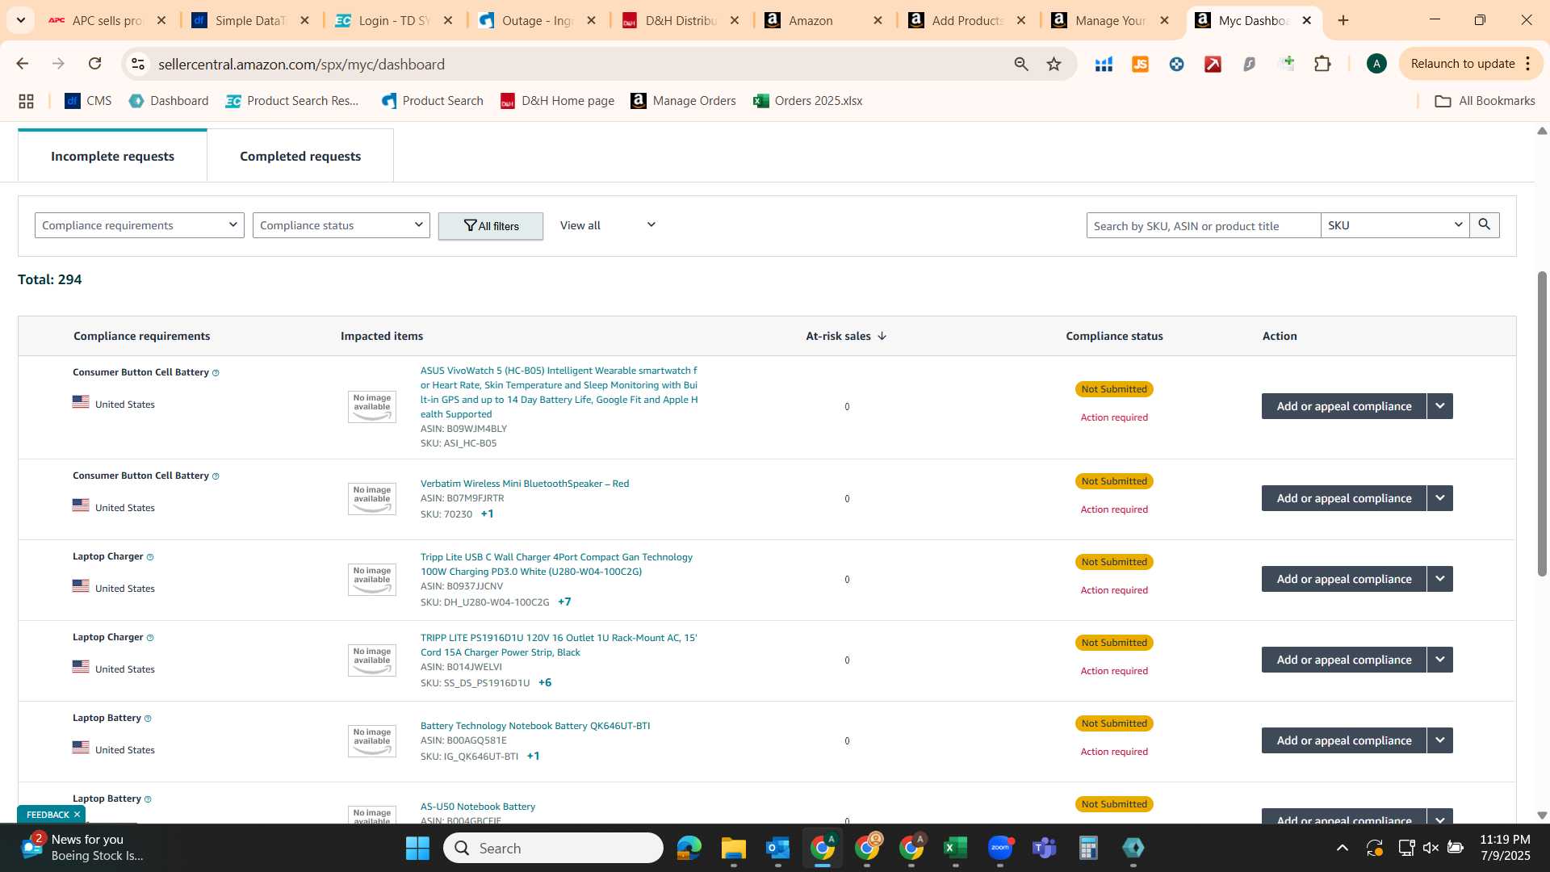Open Microsoft Teams from taskbar
The width and height of the screenshot is (1550, 872).
click(1044, 848)
